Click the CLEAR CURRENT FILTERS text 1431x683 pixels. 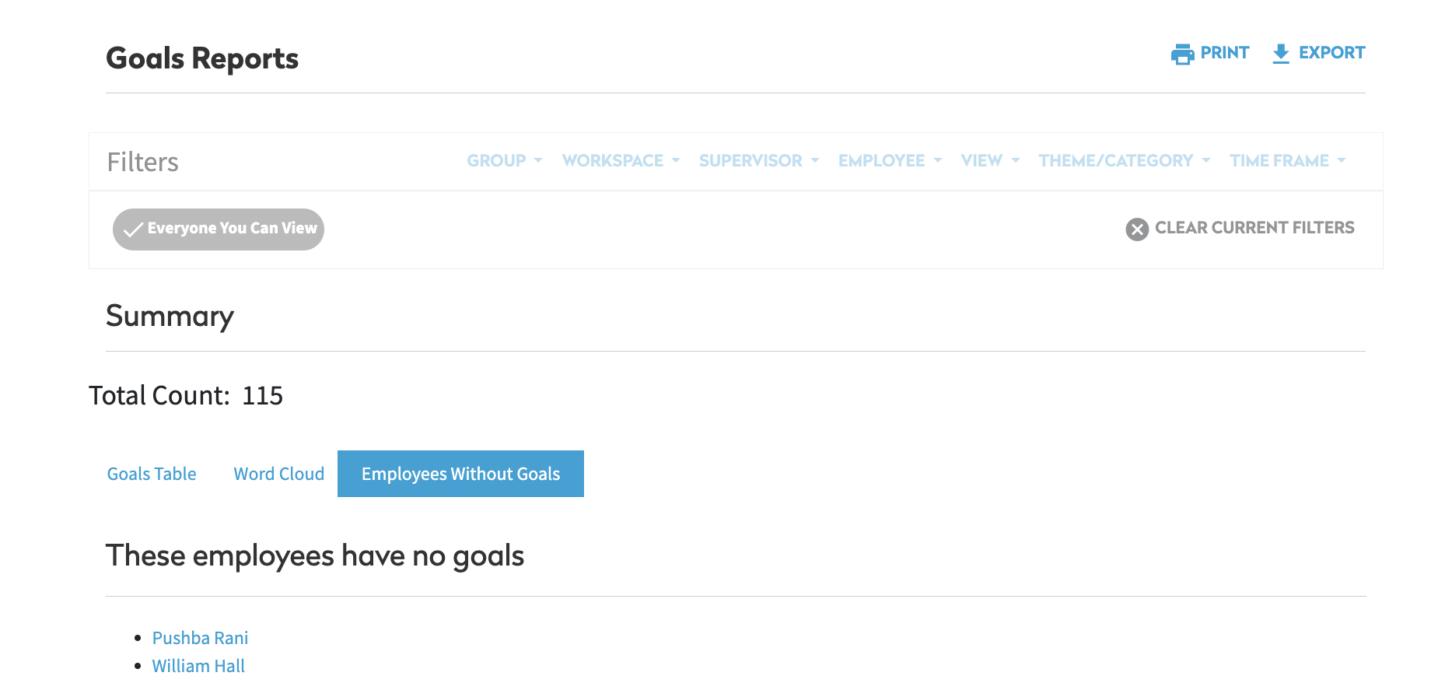(1254, 228)
